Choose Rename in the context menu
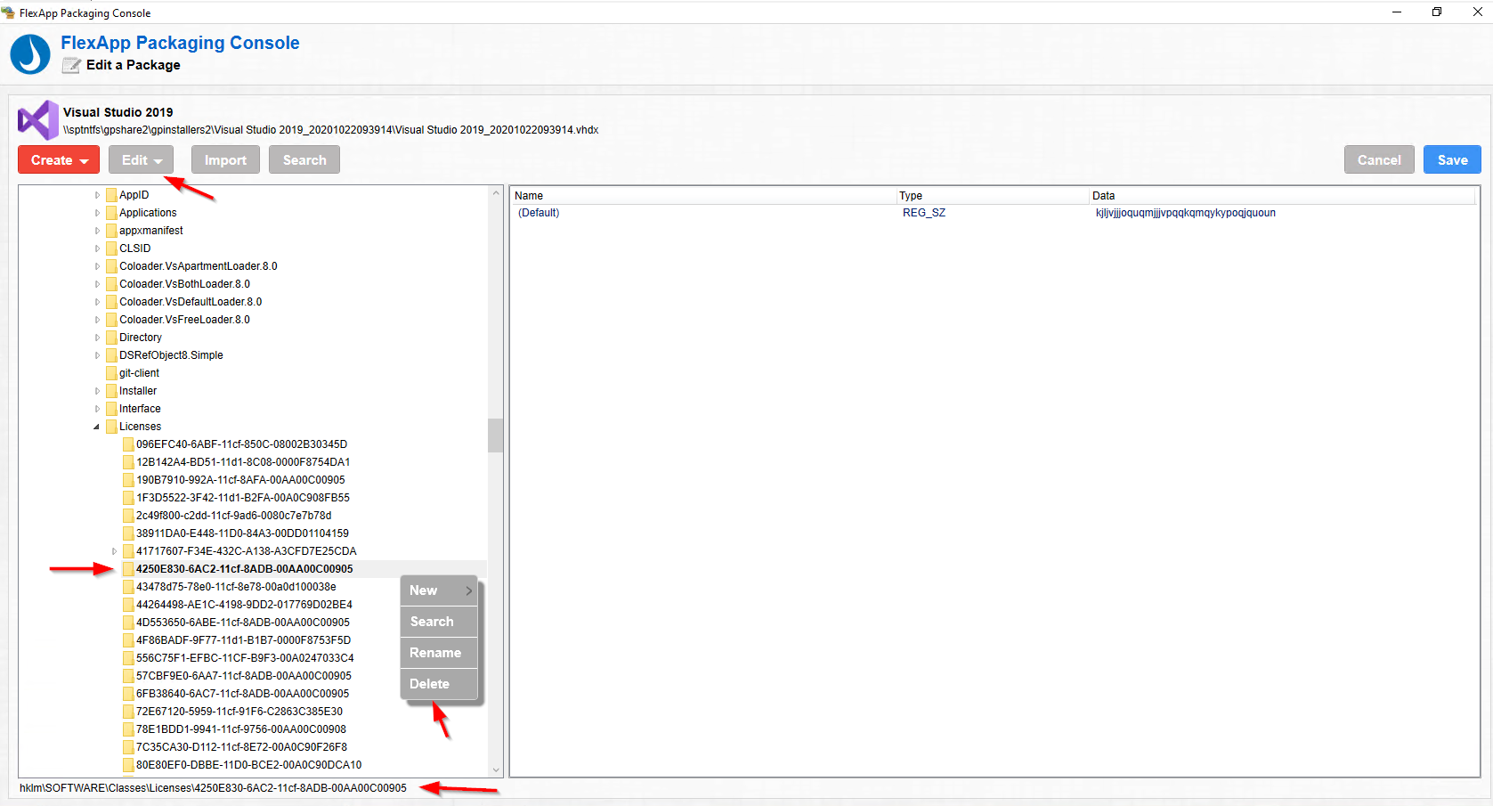Image resolution: width=1493 pixels, height=806 pixels. click(439, 653)
